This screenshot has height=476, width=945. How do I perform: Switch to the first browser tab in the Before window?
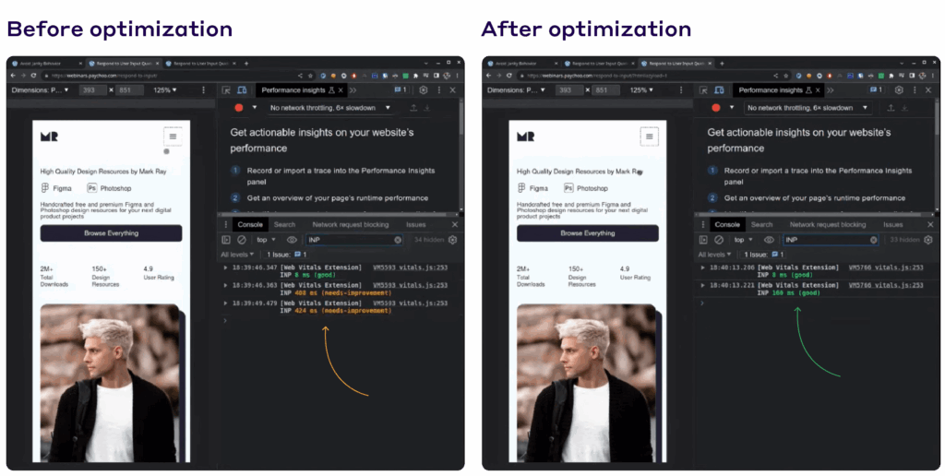(x=46, y=64)
